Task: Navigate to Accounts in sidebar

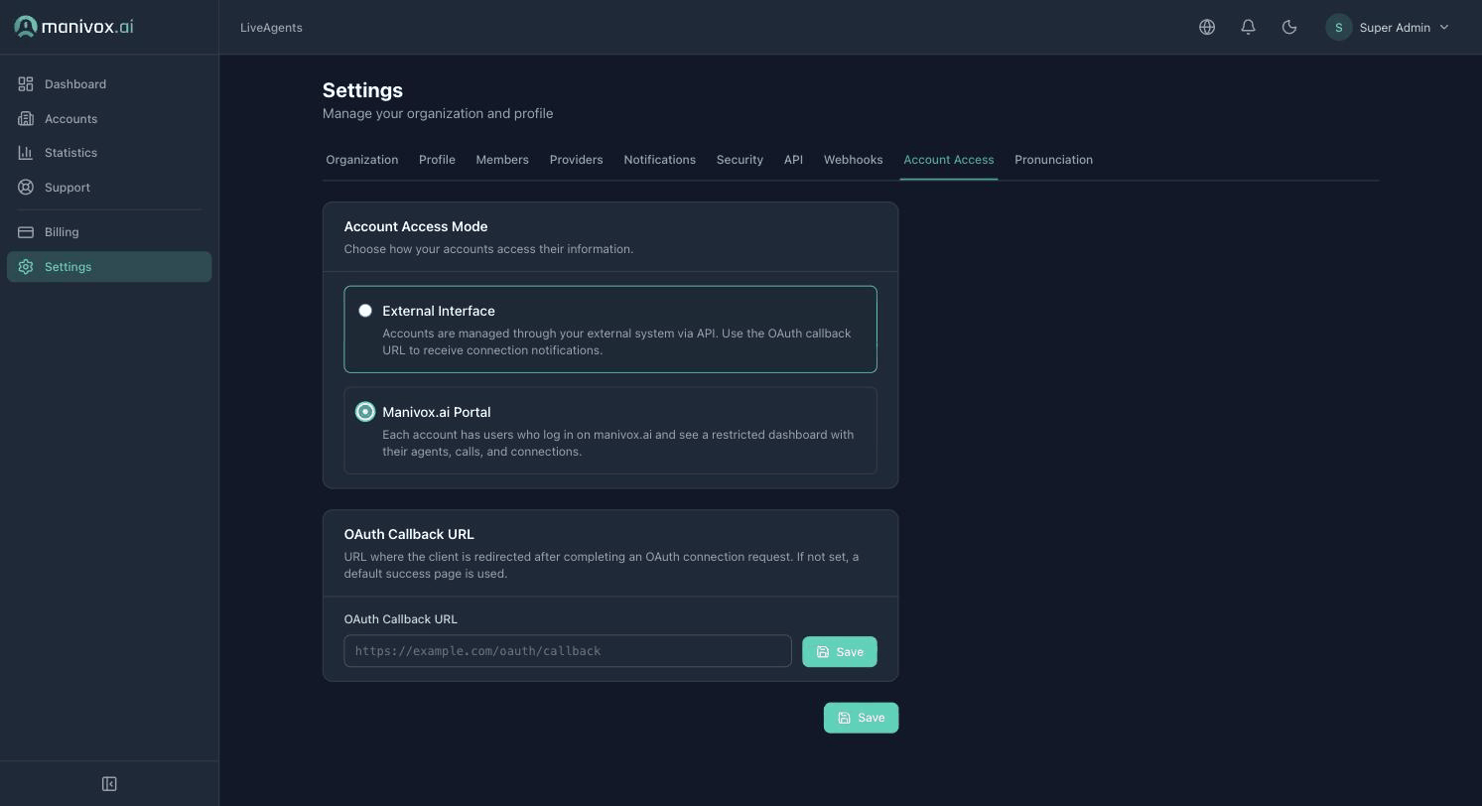Action: point(109,119)
